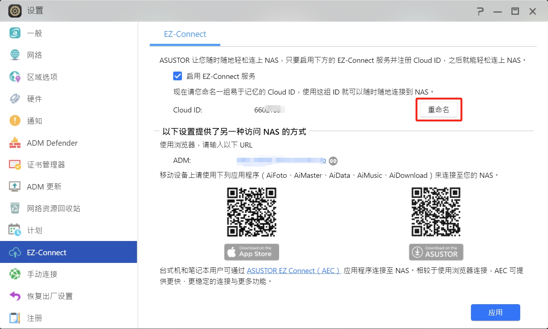Open ADM 更新 in the sidebar
Screen dimensions: 548x329
tap(69, 187)
